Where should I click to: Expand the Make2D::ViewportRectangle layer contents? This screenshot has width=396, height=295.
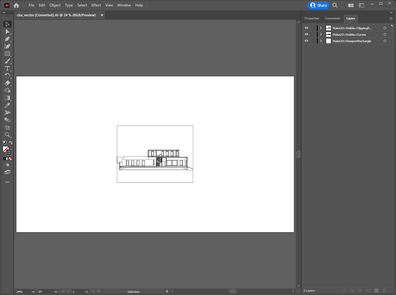[321, 41]
